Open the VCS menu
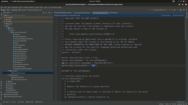The width and height of the screenshot is (188, 105). (x=50, y=7)
